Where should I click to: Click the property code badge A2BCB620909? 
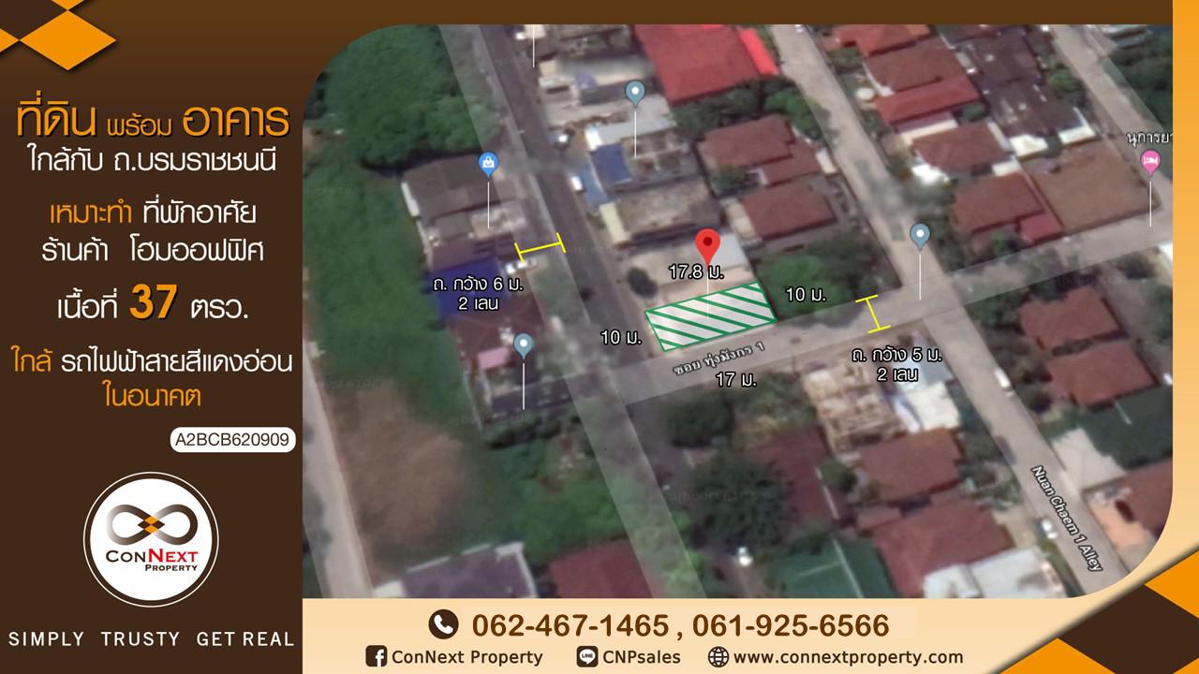pyautogui.click(x=233, y=439)
